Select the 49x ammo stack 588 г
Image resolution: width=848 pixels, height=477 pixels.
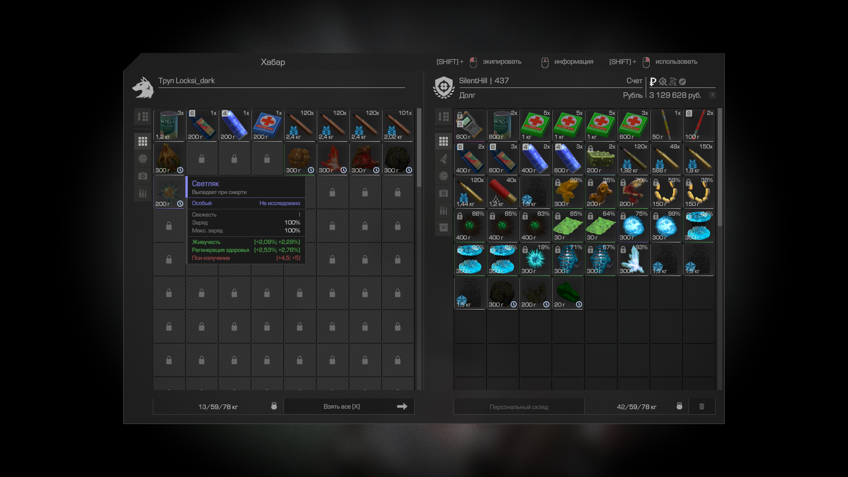point(666,159)
